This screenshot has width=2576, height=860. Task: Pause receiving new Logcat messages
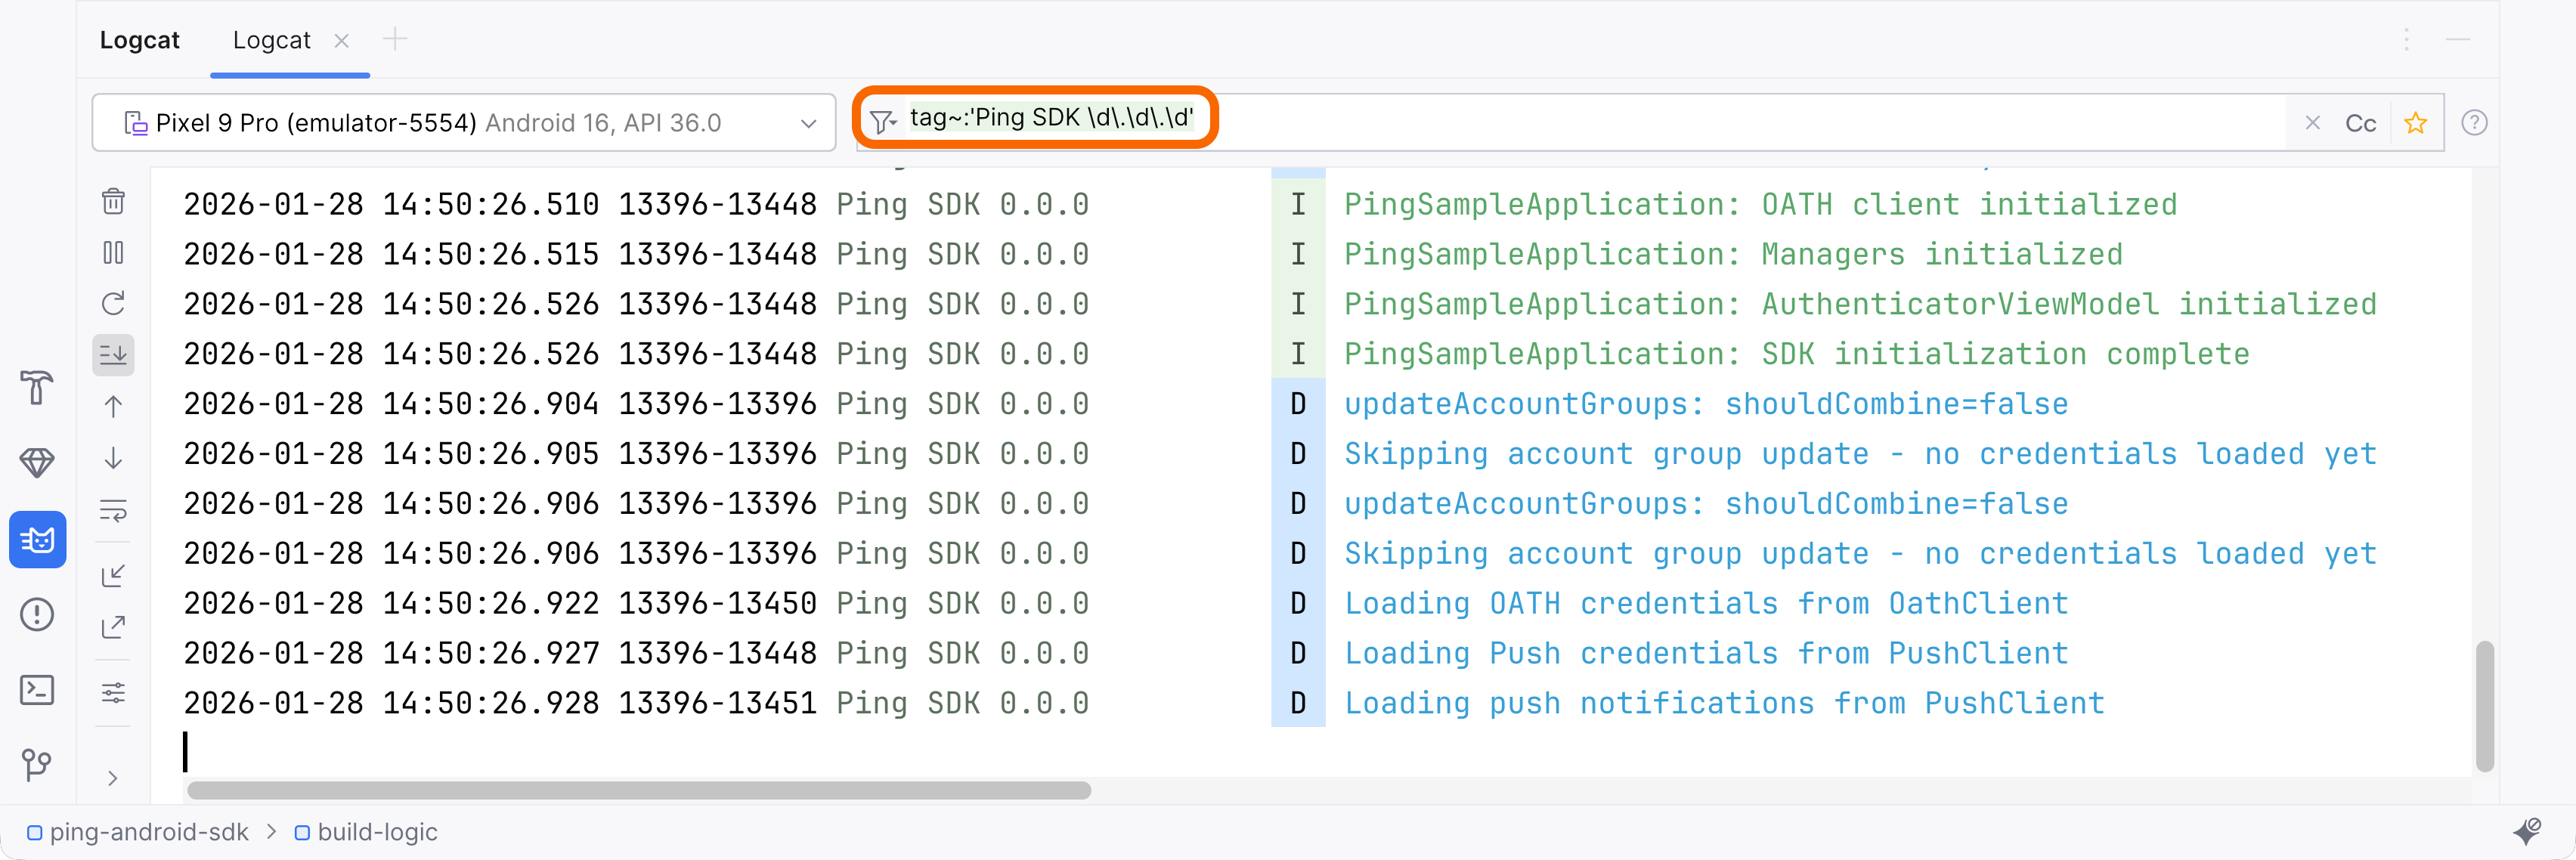pos(113,252)
